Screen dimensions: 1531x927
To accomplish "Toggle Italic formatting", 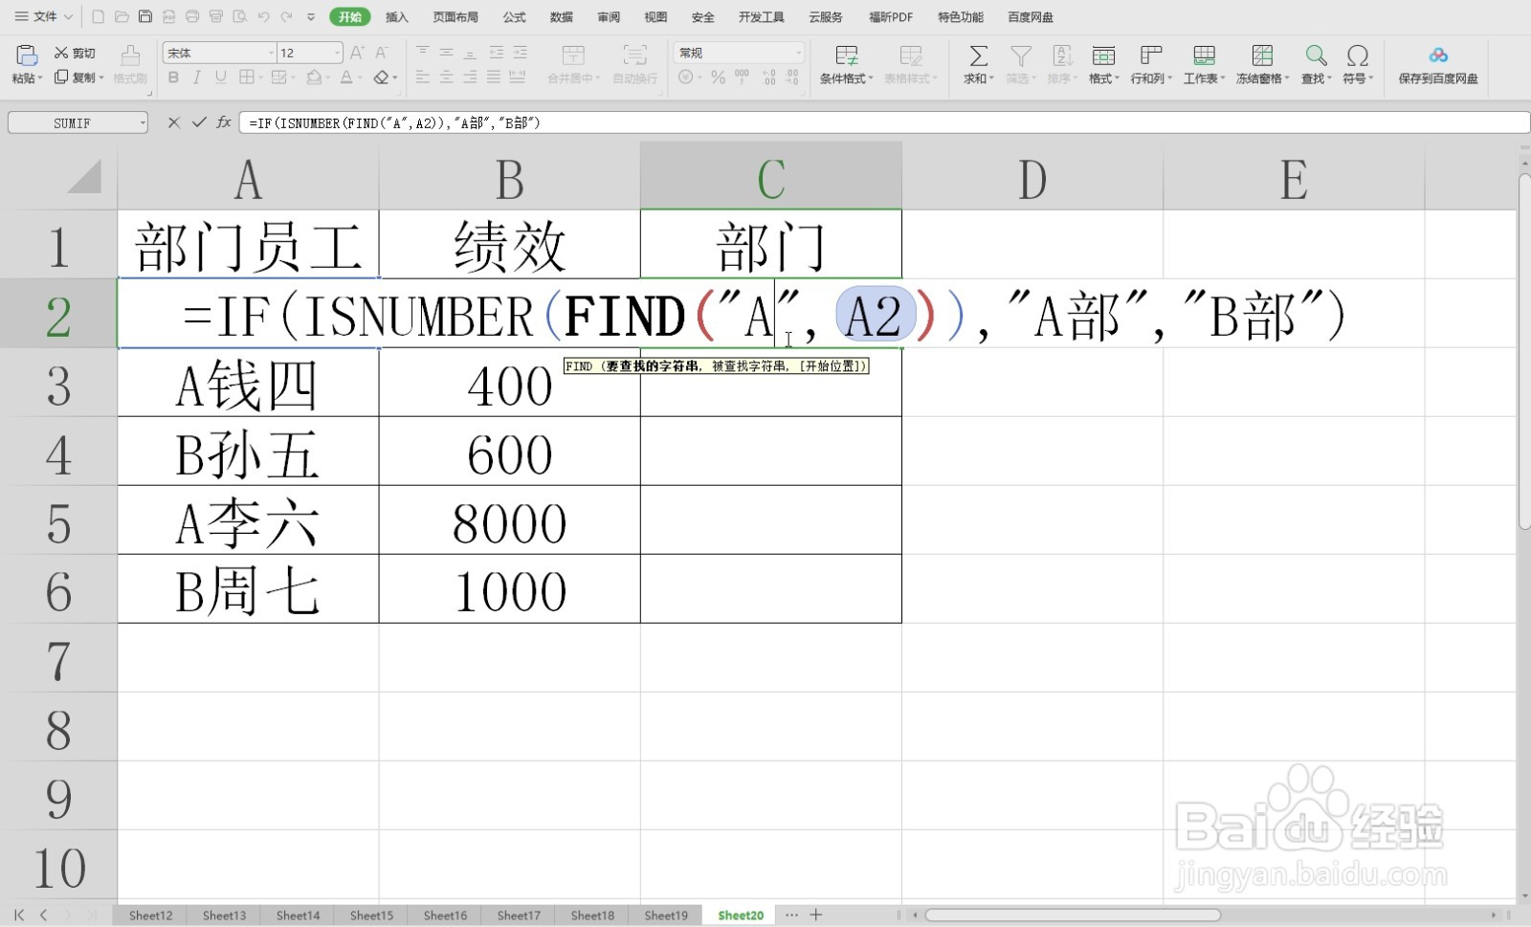I will click(x=196, y=77).
